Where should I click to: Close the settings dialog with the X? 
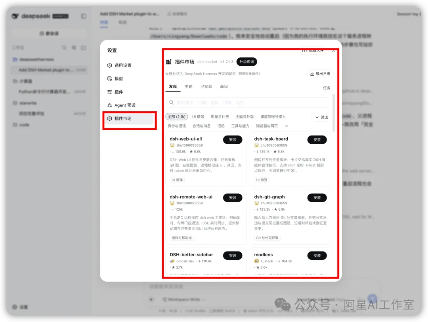pos(333,50)
